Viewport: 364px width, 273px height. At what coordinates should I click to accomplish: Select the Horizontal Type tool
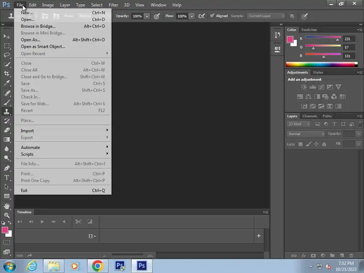(x=7, y=177)
